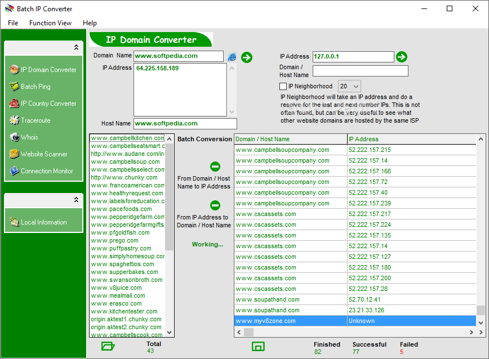This screenshot has height=359, width=489.
Task: Select www.pfgoldfish.com in domain list
Action: tap(127, 232)
